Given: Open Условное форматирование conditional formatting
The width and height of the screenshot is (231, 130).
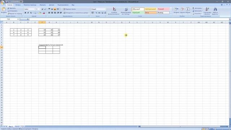Looking at the screenshot, I should [114, 11].
